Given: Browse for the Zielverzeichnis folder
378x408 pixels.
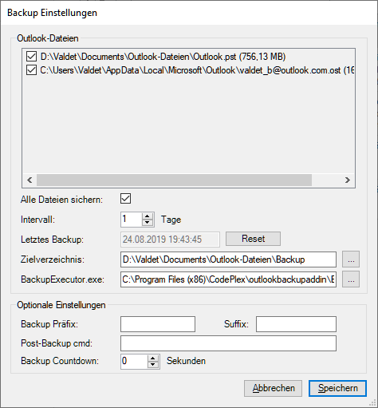Looking at the screenshot, I should click(351, 259).
